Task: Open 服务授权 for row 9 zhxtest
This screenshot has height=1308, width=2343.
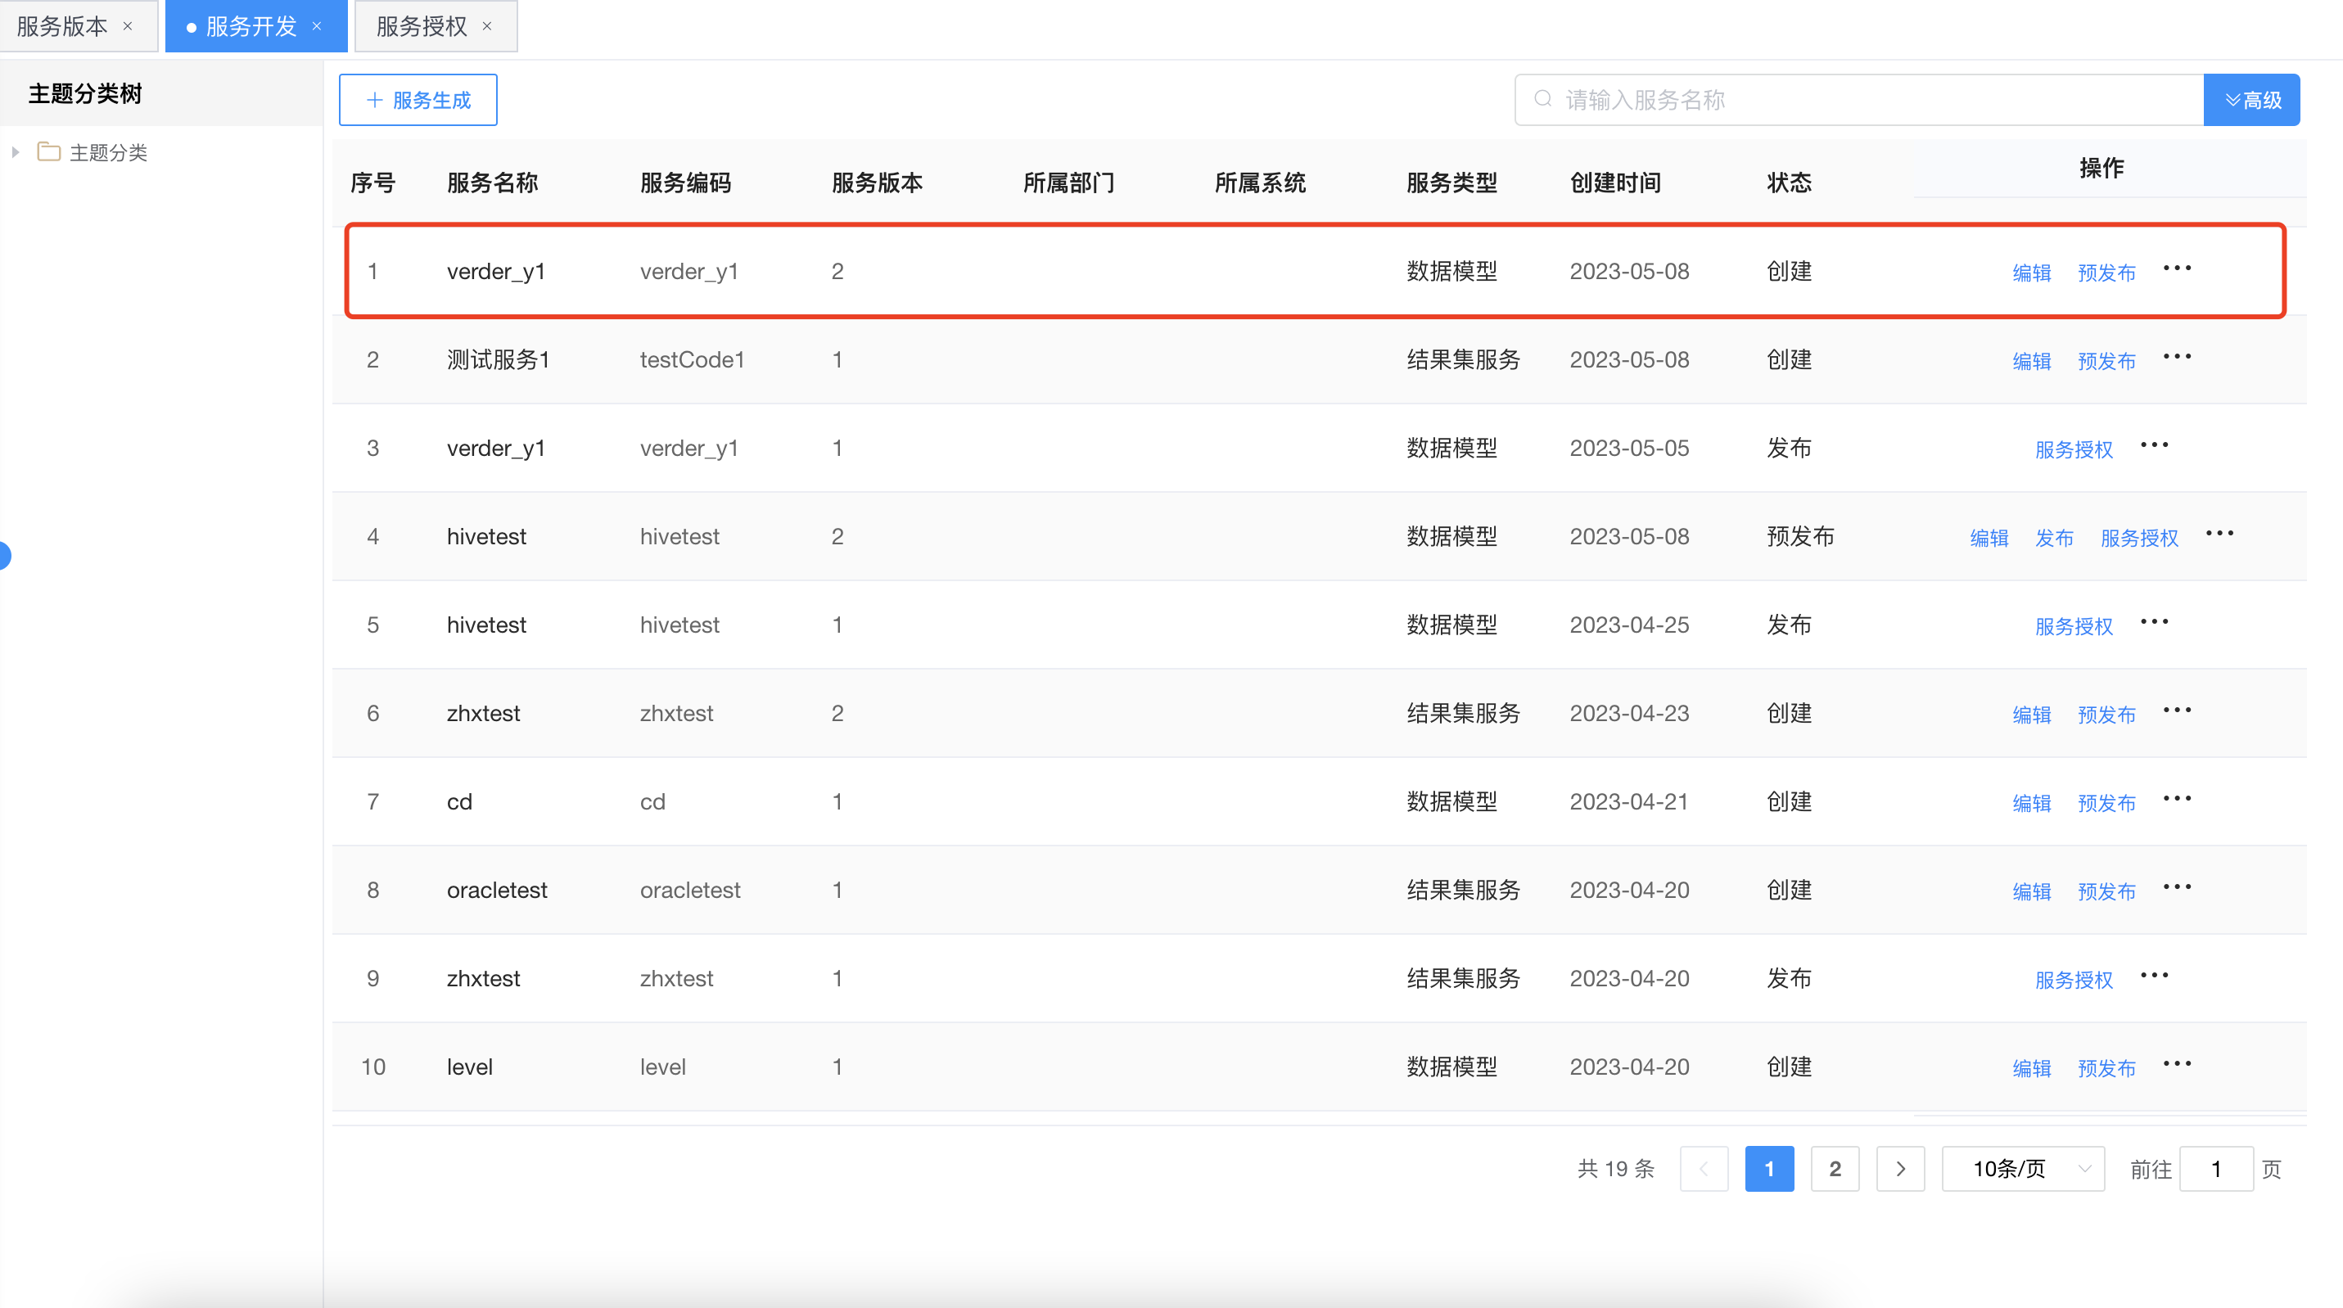Action: click(2074, 980)
